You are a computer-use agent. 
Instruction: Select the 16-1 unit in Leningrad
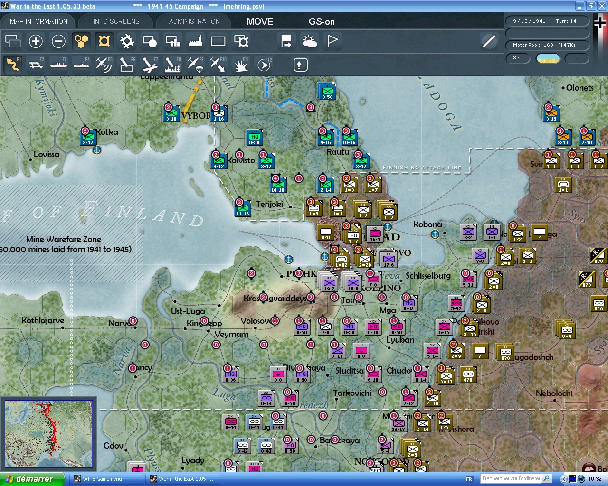375,234
